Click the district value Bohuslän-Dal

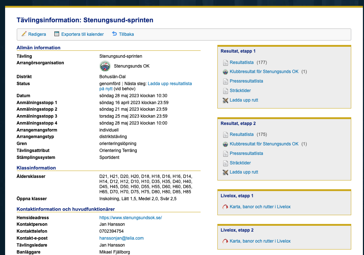click(x=112, y=76)
